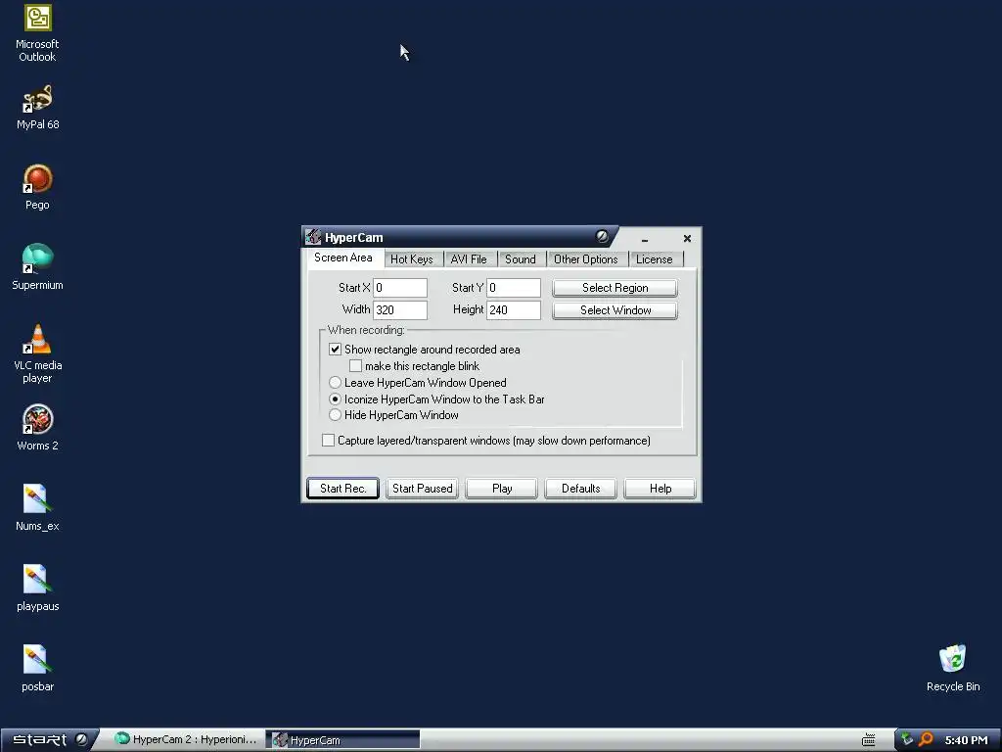Switch to HyperCam 2 : Hyperioni... taskbar window
The width and height of the screenshot is (1002, 752).
186,739
